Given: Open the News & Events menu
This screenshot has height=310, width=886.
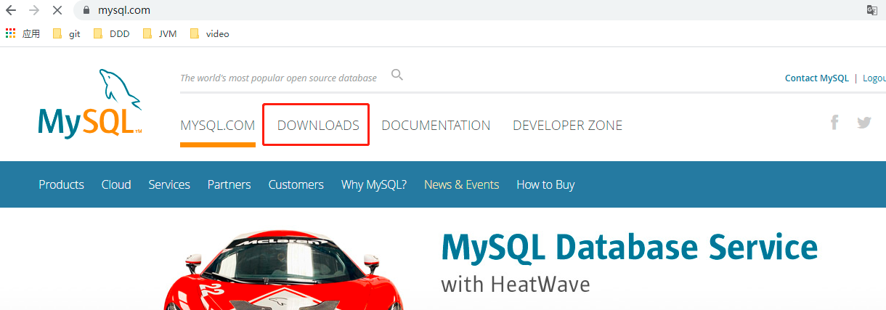Looking at the screenshot, I should pos(461,184).
